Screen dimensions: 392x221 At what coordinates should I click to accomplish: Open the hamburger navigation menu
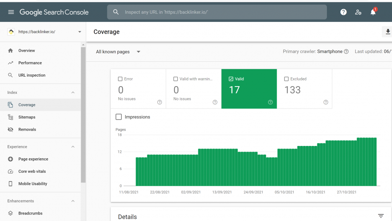click(11, 12)
